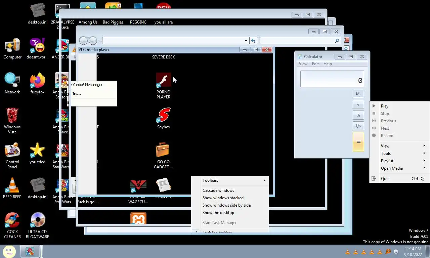Screen dimensions: 430x258
Task: Click the Calculator display showing 0
Action: point(332,79)
